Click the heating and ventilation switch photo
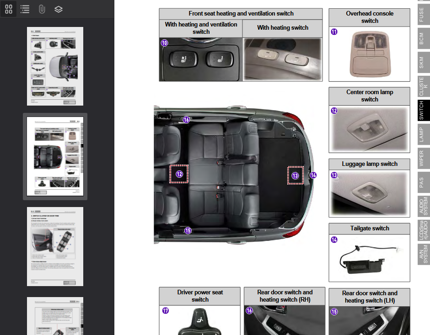 (x=201, y=59)
